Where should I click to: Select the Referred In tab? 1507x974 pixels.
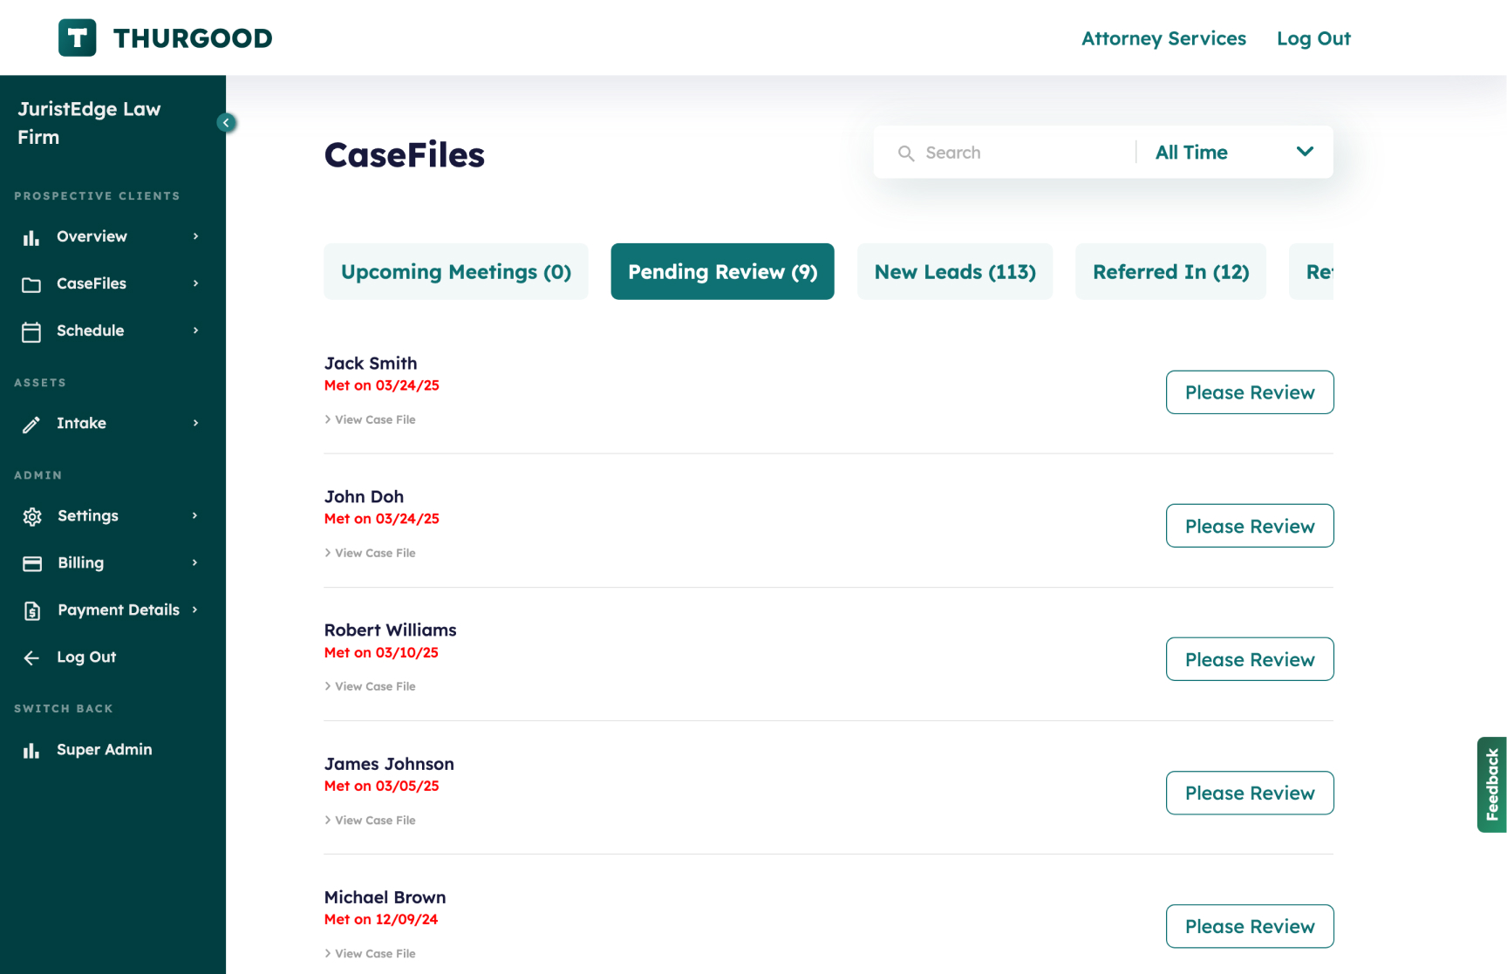click(1169, 272)
